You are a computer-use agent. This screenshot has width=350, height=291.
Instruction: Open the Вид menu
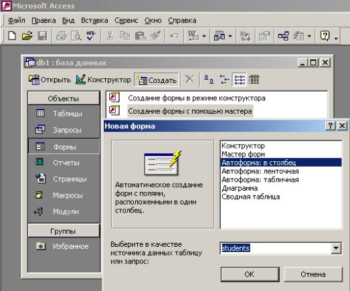tap(68, 20)
